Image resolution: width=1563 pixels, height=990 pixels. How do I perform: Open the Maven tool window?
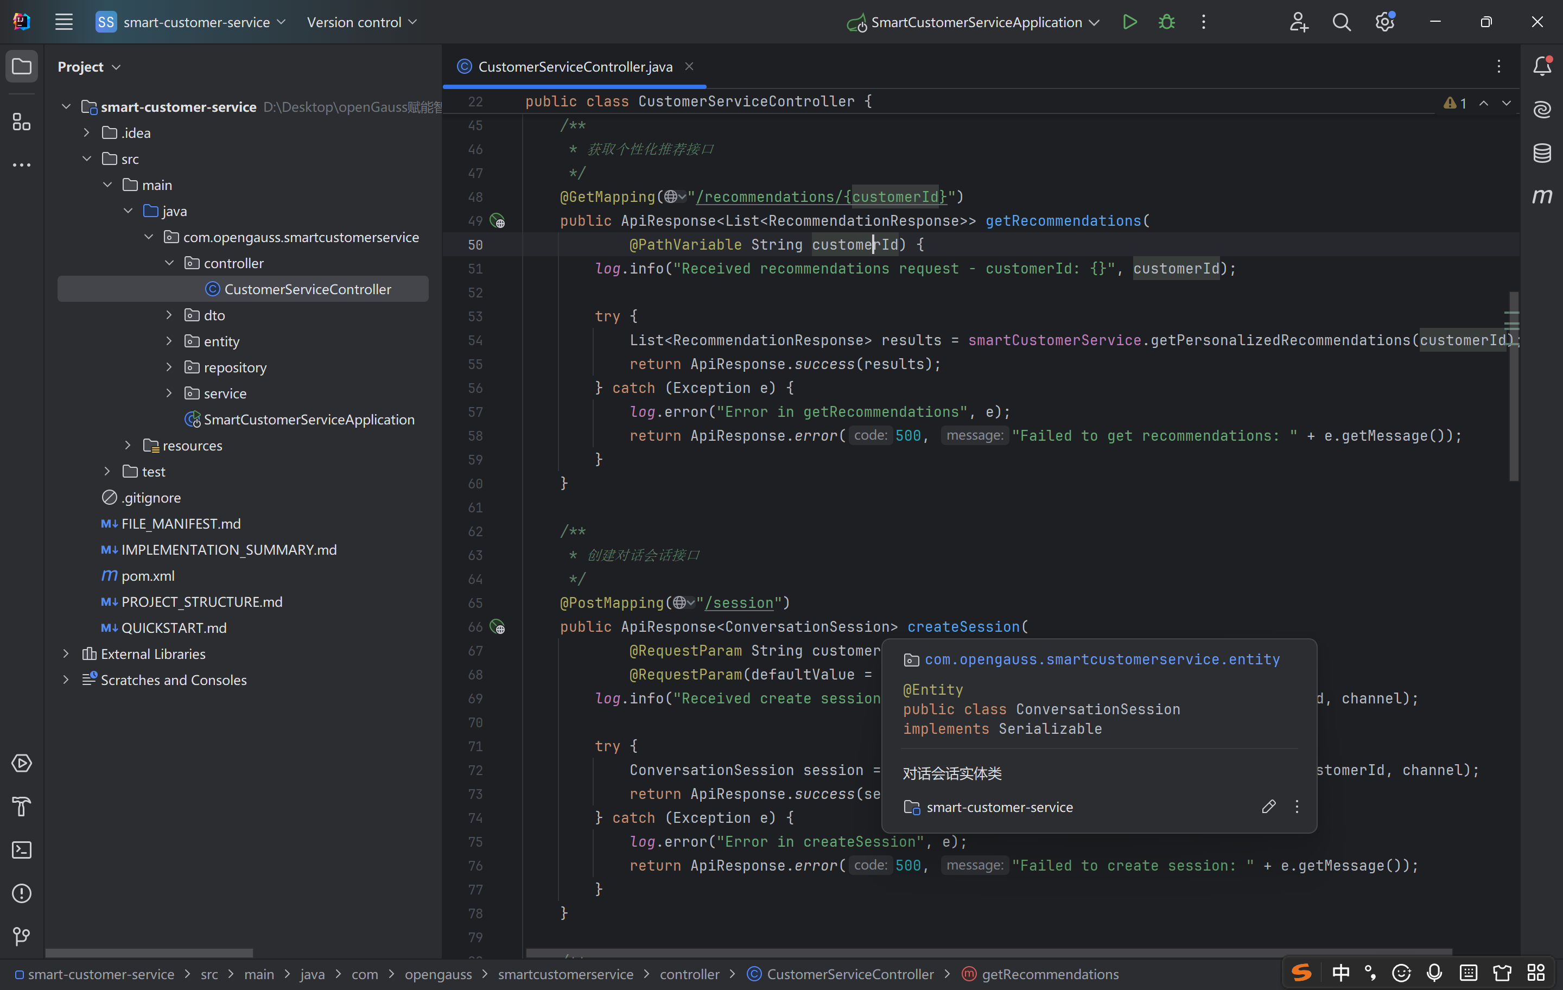coord(1542,196)
